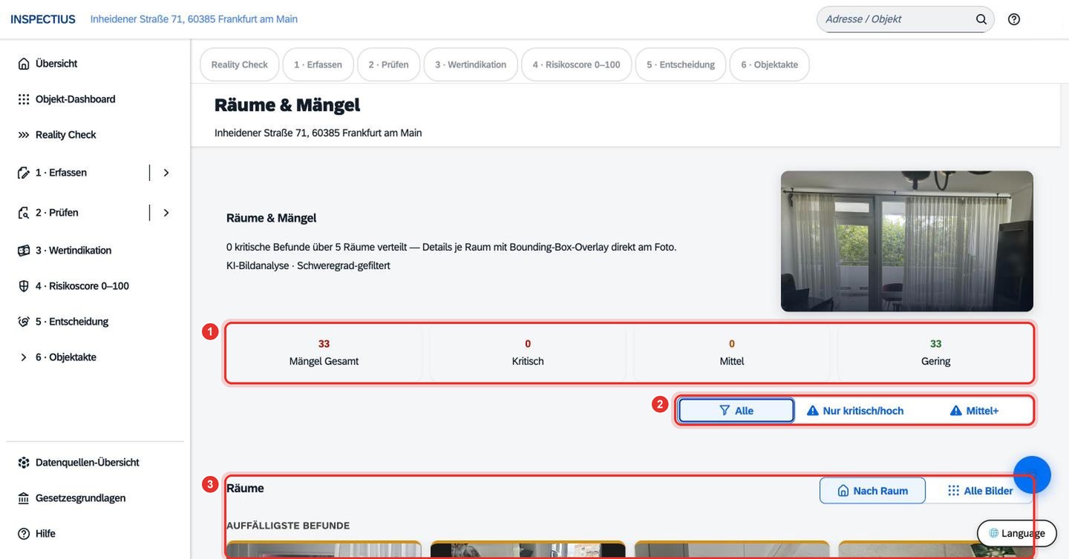Expand the 1 · Erfassen submenu arrow
Viewport: 1069px width, 559px height.
pyautogui.click(x=166, y=173)
